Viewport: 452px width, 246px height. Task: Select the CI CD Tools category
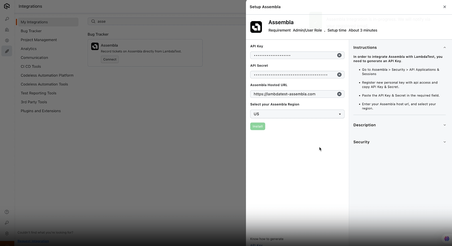pos(31,67)
